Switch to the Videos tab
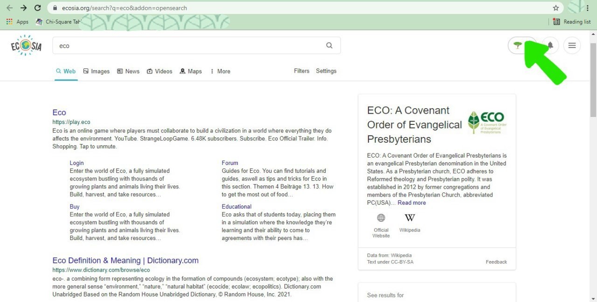Viewport: 597px width, 302px height. point(160,71)
